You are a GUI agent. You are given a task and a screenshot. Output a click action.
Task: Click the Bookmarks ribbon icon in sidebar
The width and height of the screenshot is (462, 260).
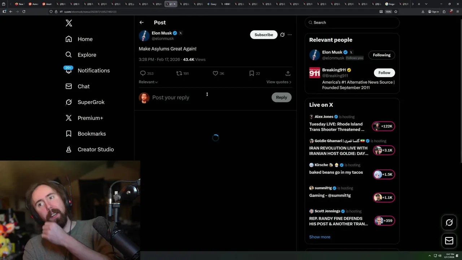pyautogui.click(x=69, y=134)
